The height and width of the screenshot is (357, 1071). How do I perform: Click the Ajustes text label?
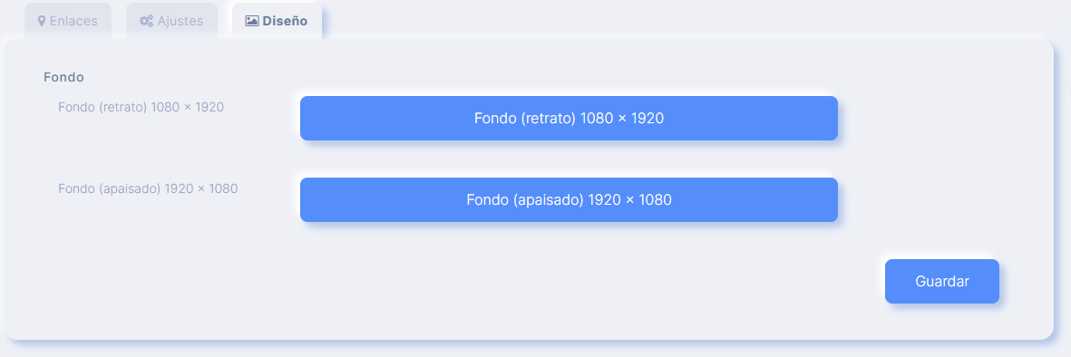click(180, 21)
